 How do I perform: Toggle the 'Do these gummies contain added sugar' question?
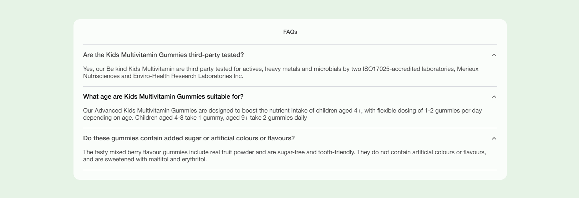pos(189,138)
